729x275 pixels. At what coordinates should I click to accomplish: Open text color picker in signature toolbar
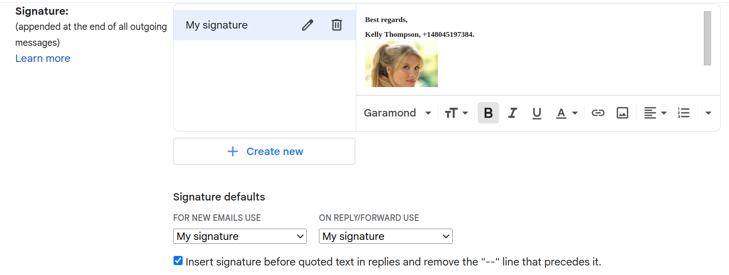click(x=567, y=113)
